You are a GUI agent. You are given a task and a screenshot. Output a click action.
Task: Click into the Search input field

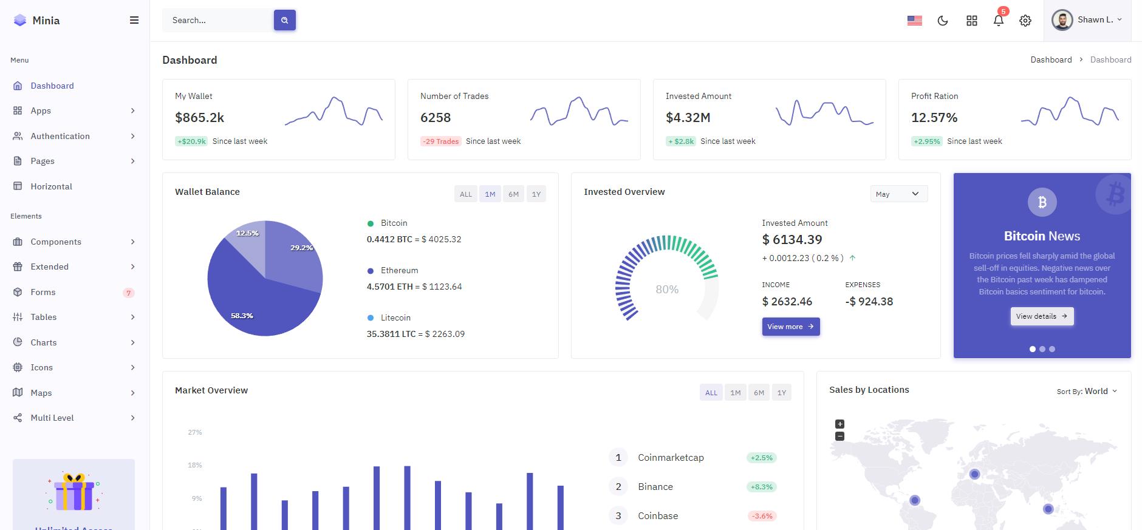(x=218, y=20)
